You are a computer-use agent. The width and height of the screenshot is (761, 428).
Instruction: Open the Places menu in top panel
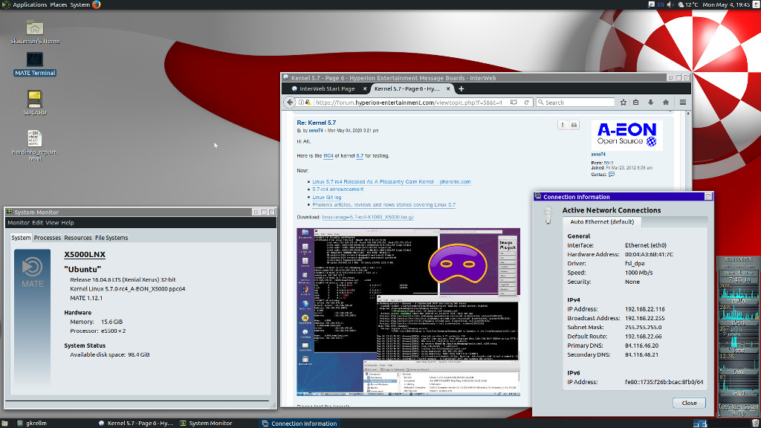58,4
